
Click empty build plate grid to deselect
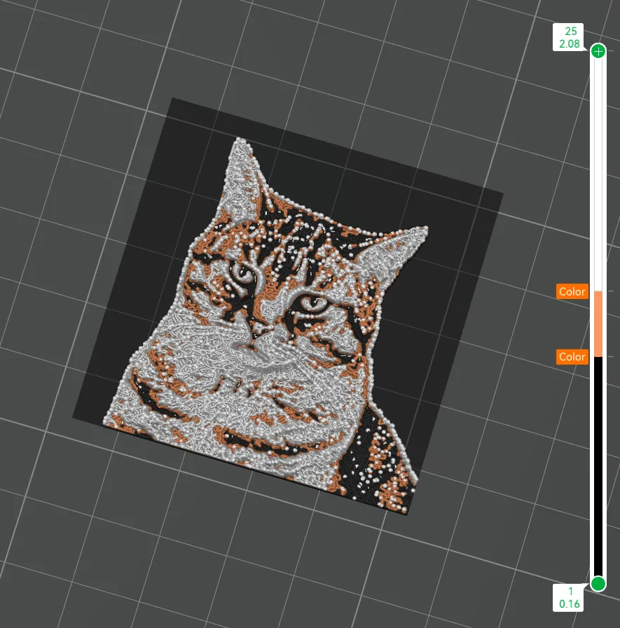pos(100,540)
